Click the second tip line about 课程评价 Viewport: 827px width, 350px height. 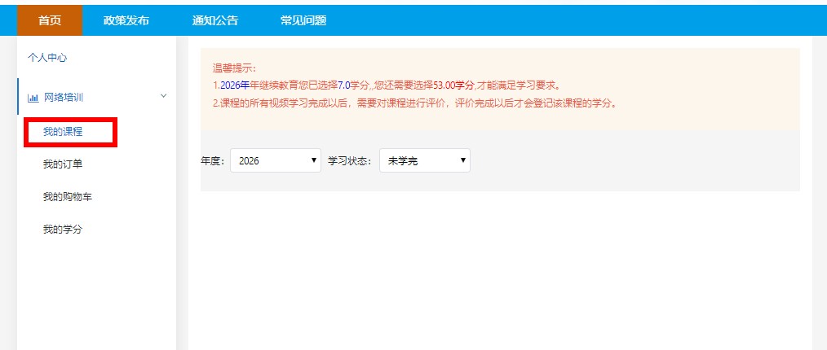coord(414,103)
